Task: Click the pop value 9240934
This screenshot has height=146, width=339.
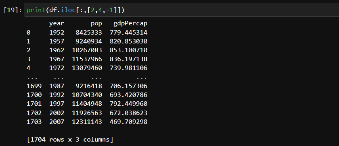Action: click(x=89, y=41)
